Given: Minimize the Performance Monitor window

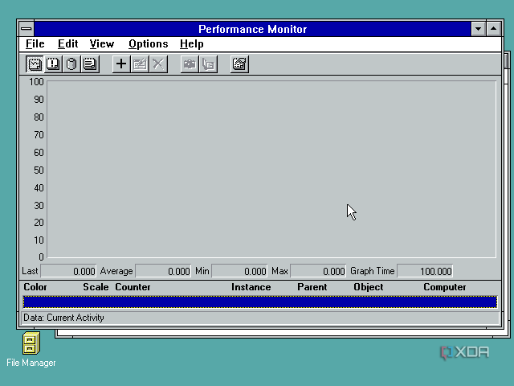Looking at the screenshot, I should (x=479, y=29).
